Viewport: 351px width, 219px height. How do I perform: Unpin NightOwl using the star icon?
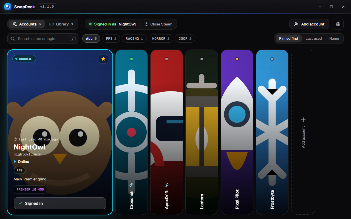point(103,59)
